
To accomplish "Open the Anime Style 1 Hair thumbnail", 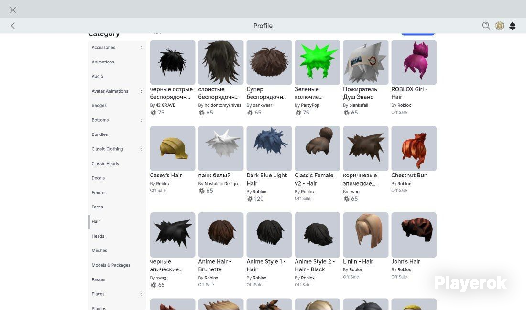I will tap(269, 235).
